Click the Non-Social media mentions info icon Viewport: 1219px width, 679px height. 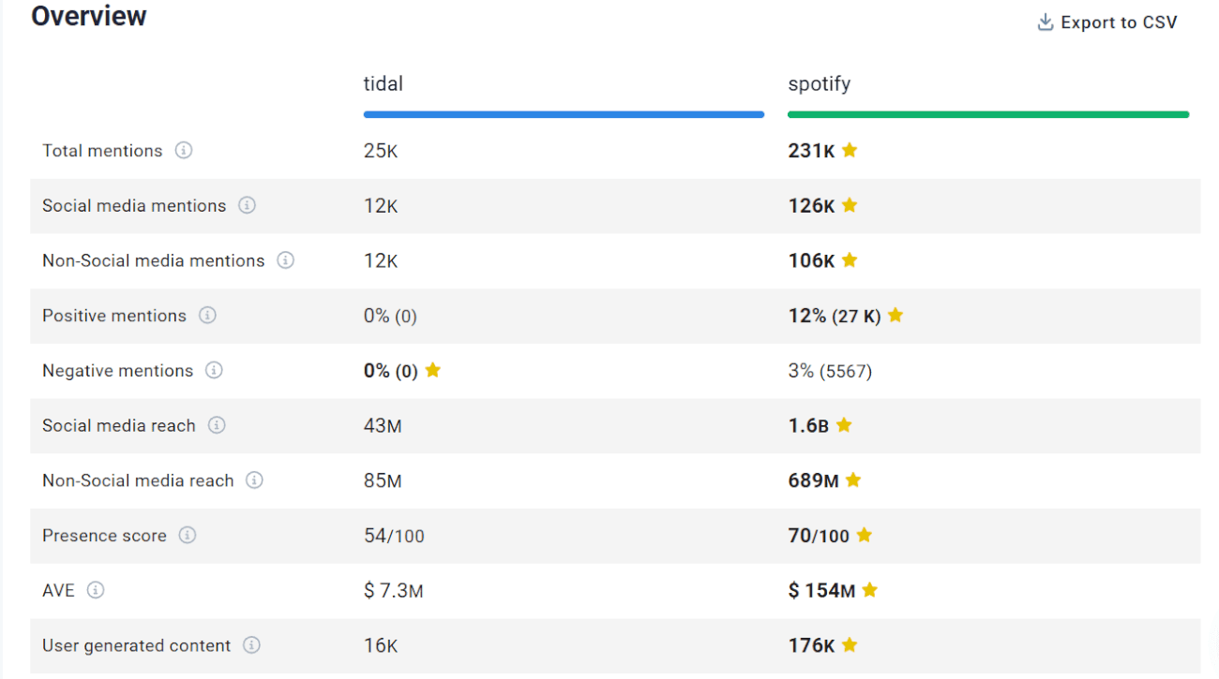(285, 260)
